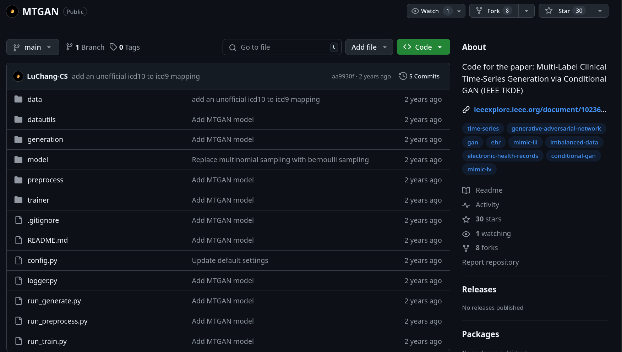The height and width of the screenshot is (352, 622).
Task: Click the file icon next to config.py
Action: [18, 260]
